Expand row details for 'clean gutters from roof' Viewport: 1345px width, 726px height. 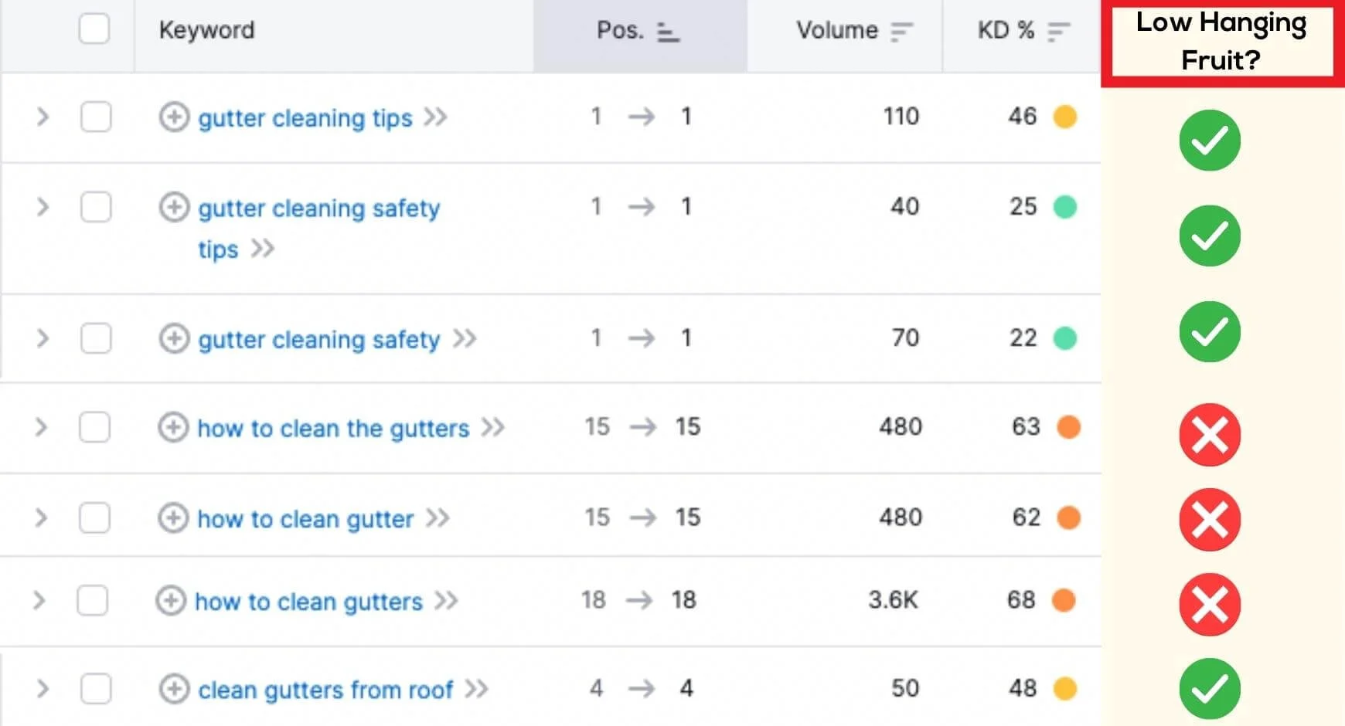coord(43,688)
